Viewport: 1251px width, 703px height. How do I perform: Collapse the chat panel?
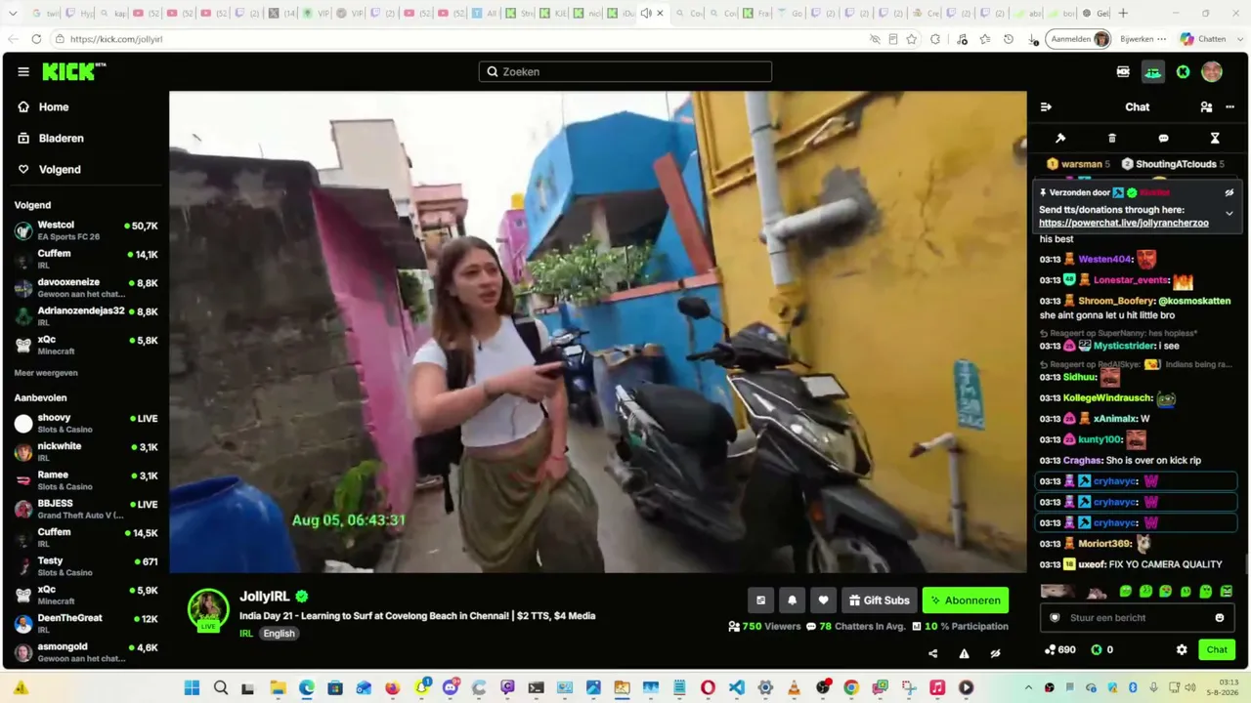coord(1046,107)
